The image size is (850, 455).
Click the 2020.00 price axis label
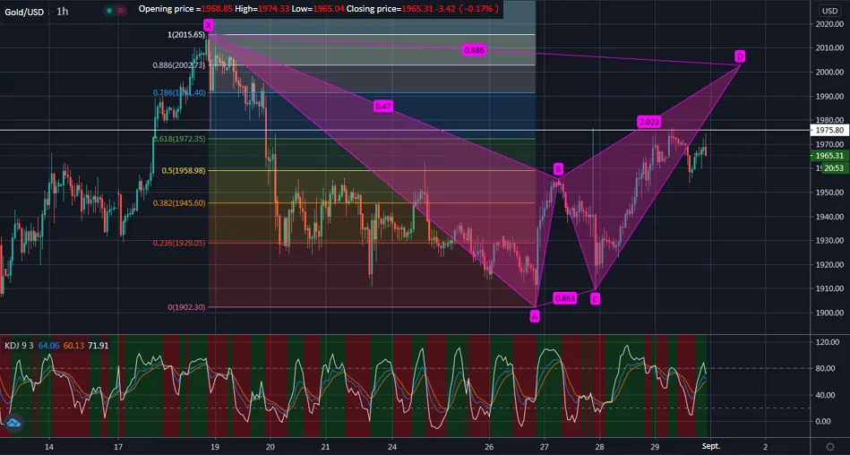tap(829, 24)
